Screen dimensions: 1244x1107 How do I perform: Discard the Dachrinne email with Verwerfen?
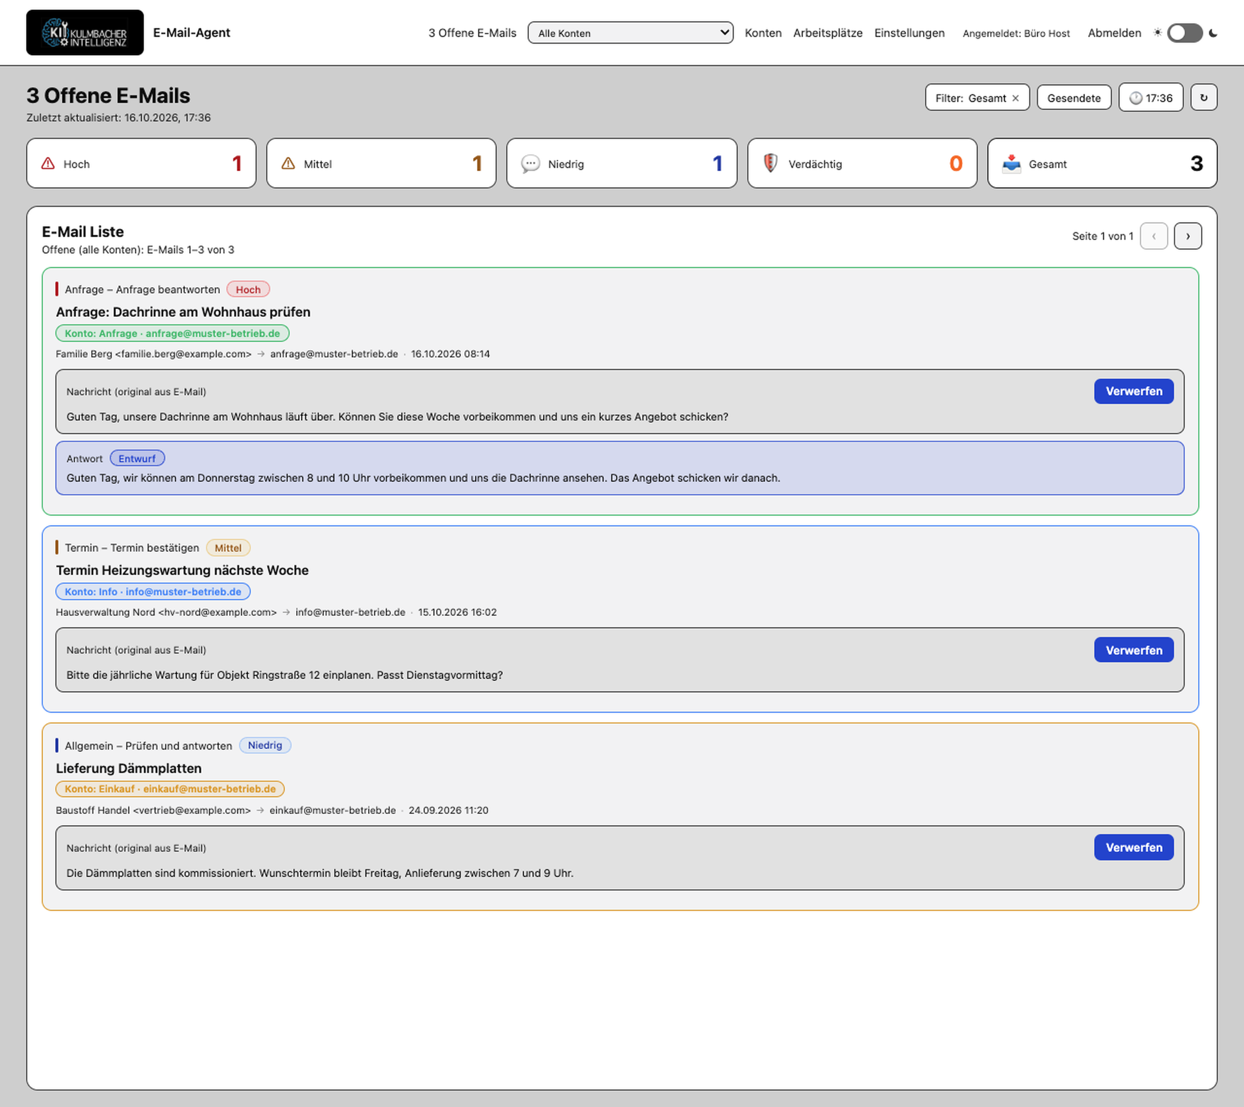pos(1133,391)
